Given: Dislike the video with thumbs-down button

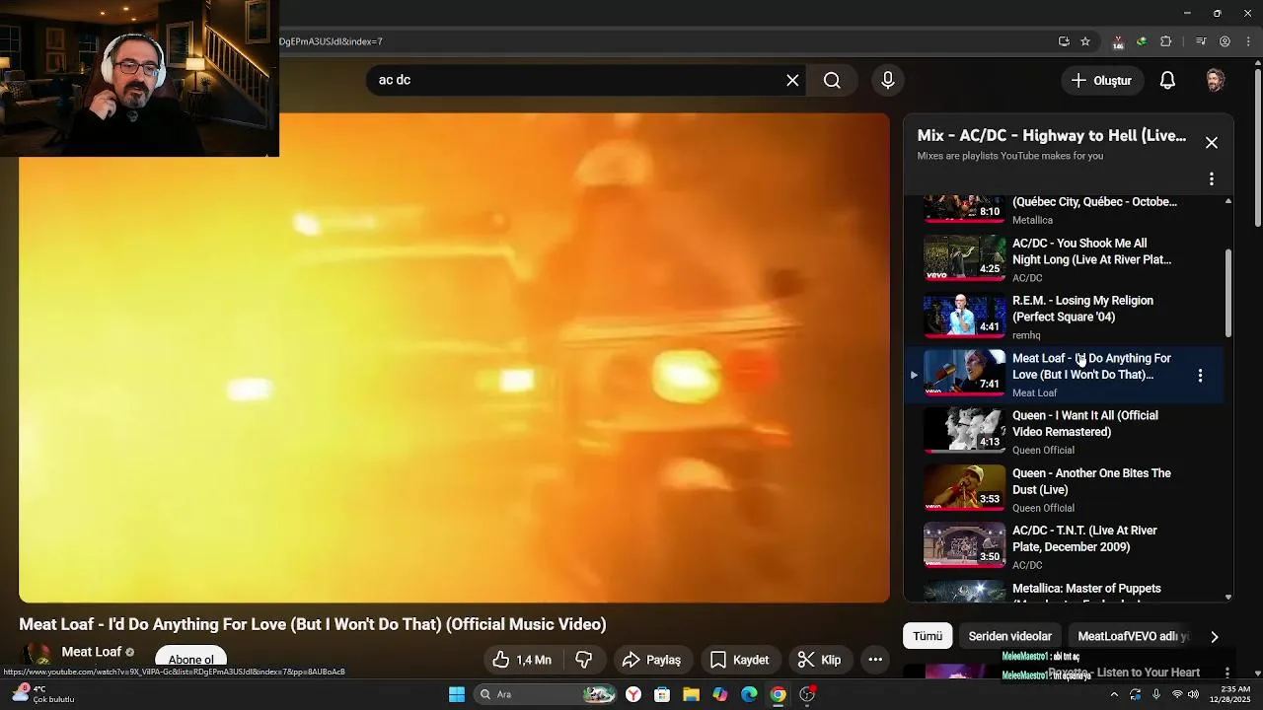Looking at the screenshot, I should coord(583,660).
